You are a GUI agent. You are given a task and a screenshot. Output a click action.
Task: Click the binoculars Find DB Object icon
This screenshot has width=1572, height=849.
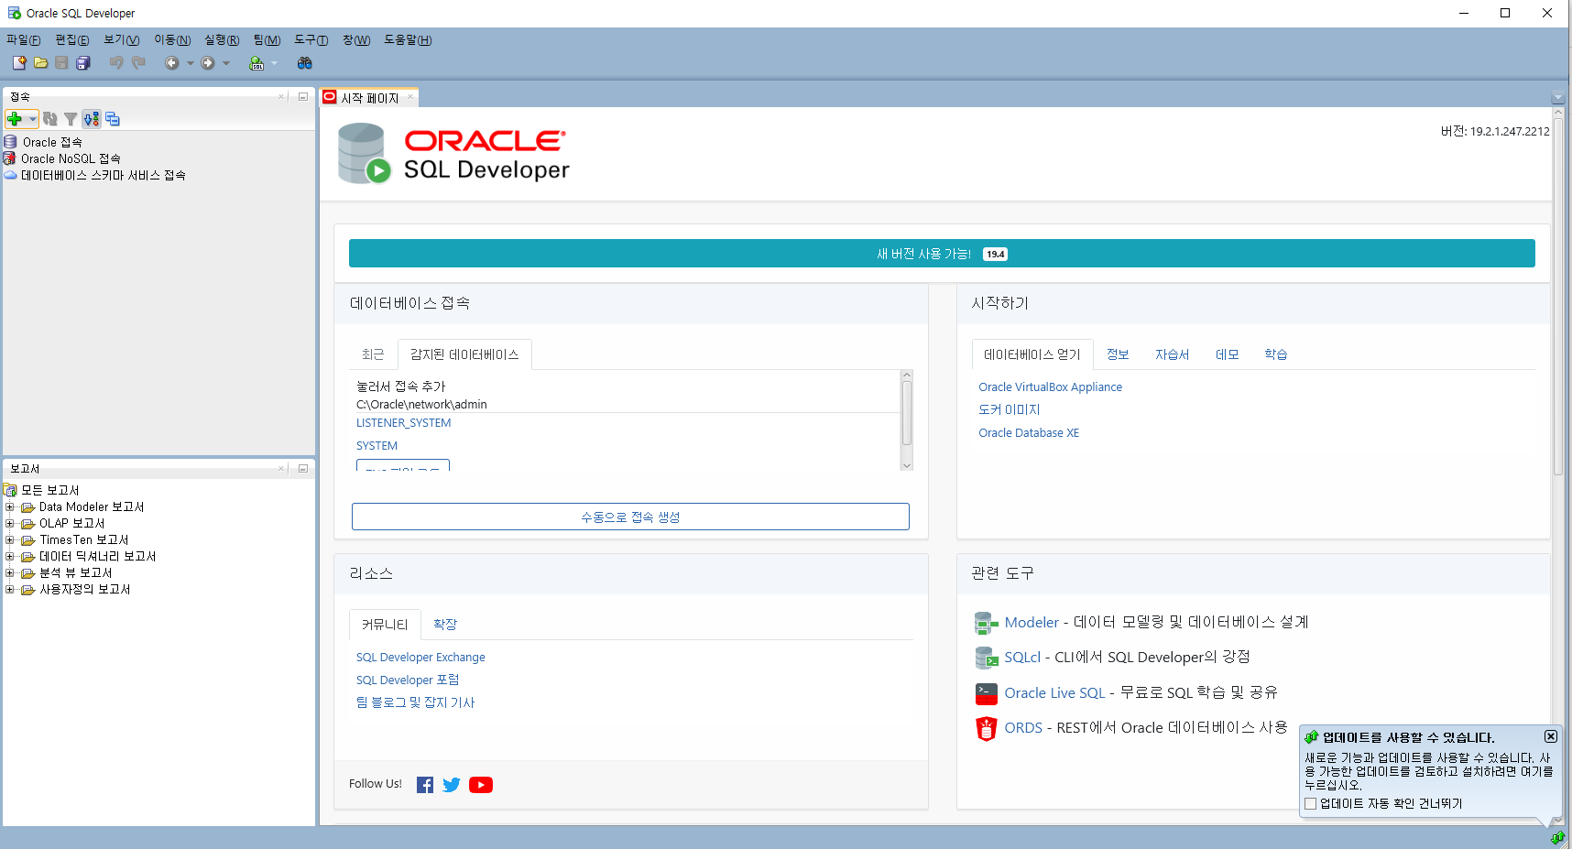[305, 63]
